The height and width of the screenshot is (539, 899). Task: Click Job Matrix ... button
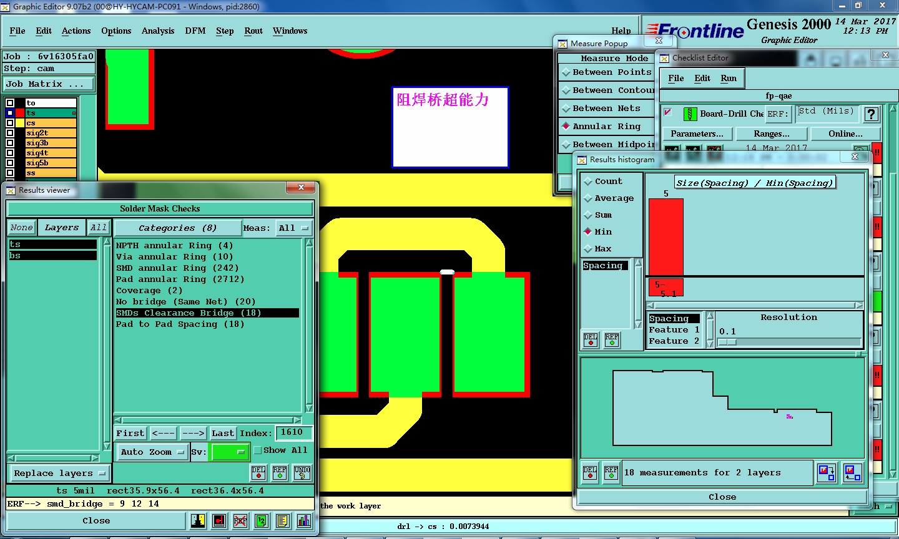[49, 84]
